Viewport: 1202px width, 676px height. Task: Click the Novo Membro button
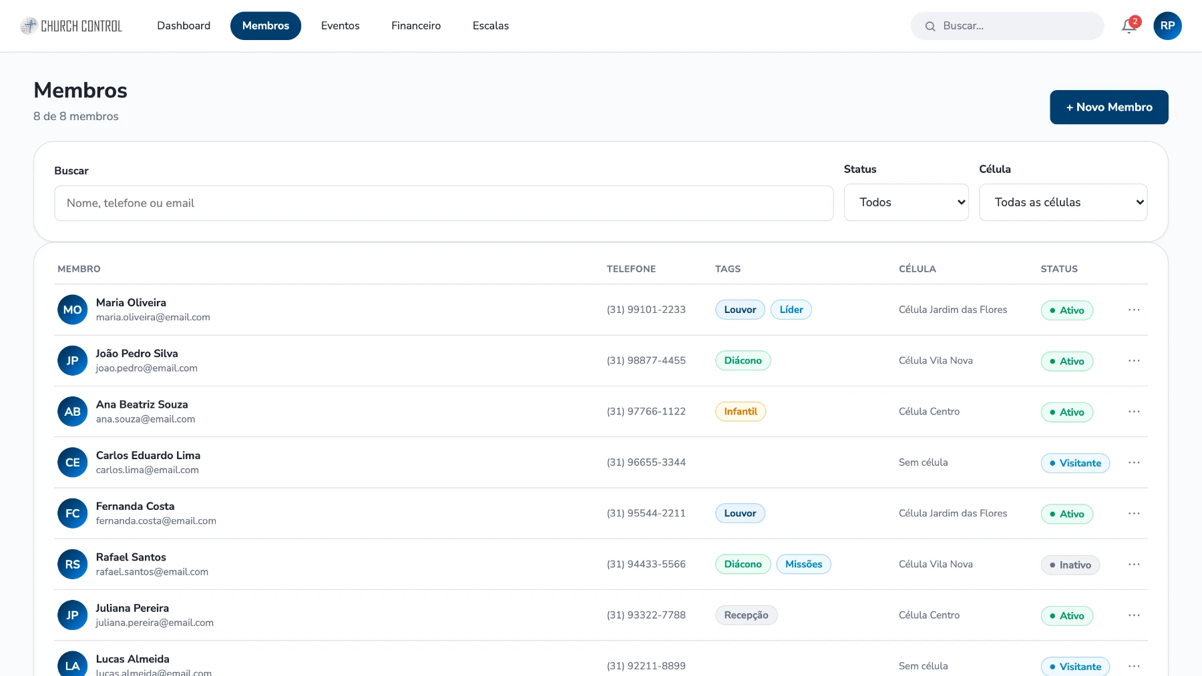pos(1109,107)
